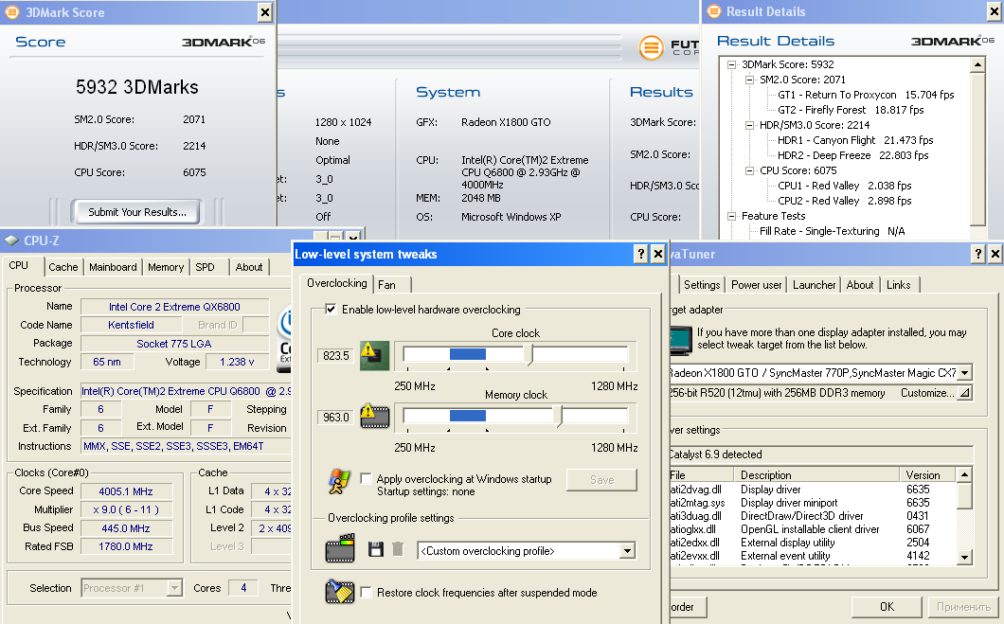
Task: Click Submit Your Results button
Action: 137,212
